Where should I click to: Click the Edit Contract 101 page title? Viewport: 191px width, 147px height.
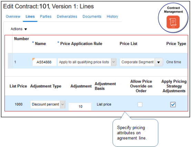(x=48, y=6)
